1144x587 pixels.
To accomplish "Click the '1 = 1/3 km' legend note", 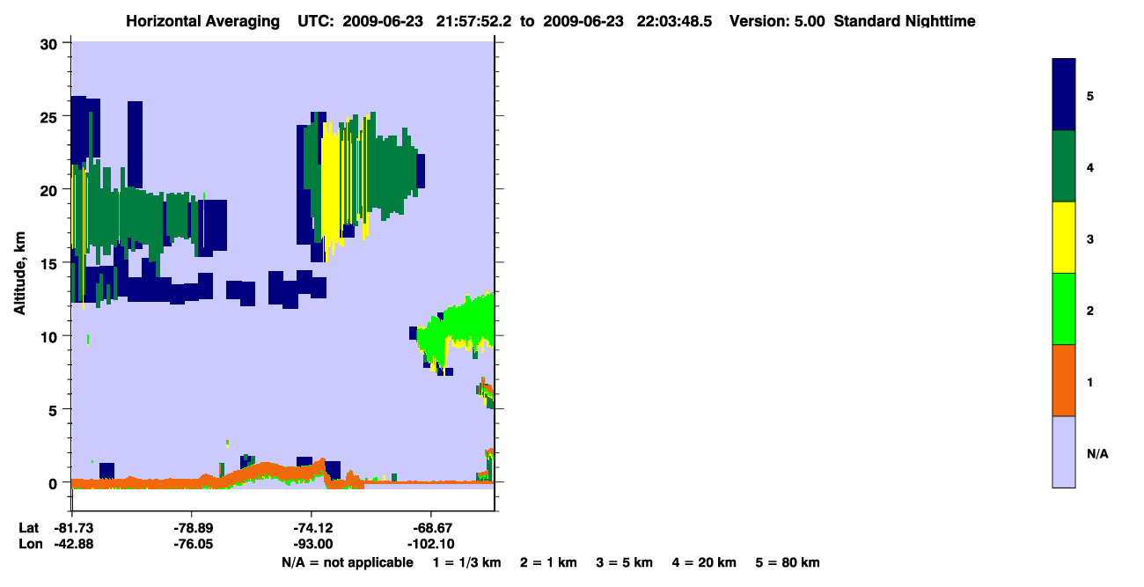I will pyautogui.click(x=467, y=562).
